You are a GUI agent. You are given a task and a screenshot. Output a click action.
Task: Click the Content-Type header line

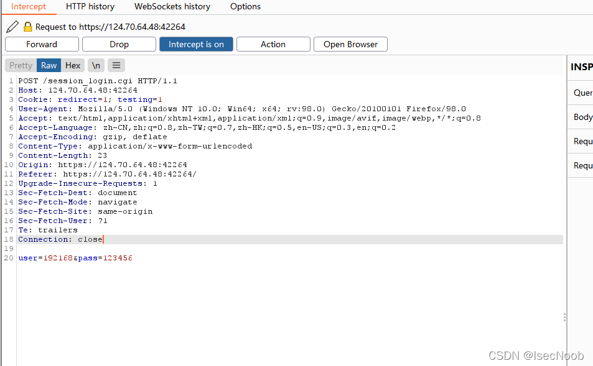(135, 146)
